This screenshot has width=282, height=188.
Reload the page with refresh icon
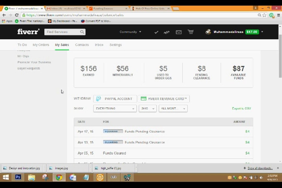pyautogui.click(x=17, y=15)
